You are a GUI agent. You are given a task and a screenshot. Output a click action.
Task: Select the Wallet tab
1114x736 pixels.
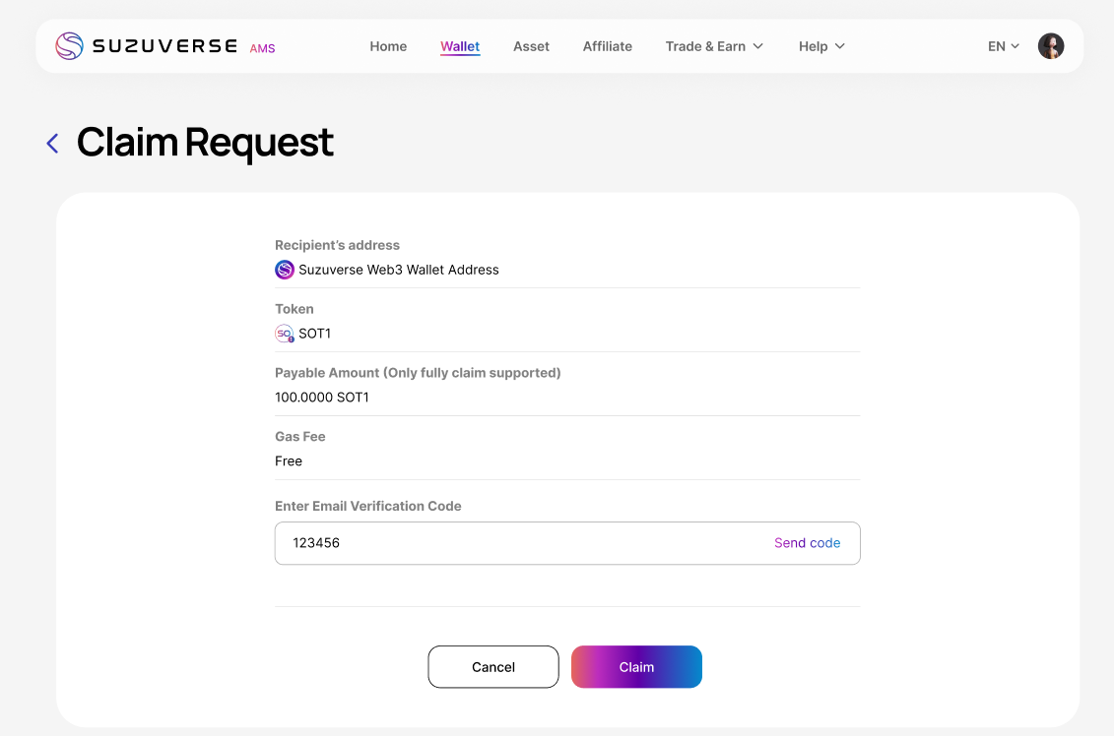pos(460,46)
